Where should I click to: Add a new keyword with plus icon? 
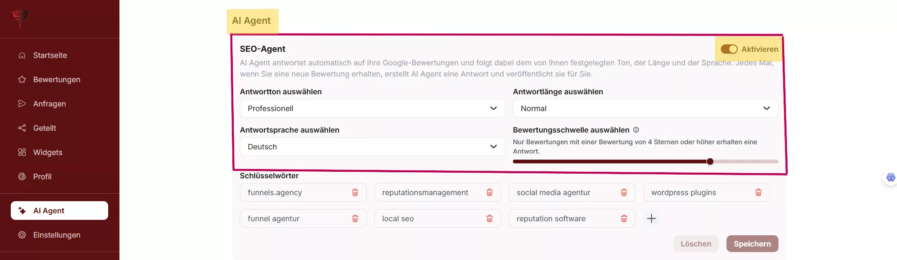[x=652, y=218]
